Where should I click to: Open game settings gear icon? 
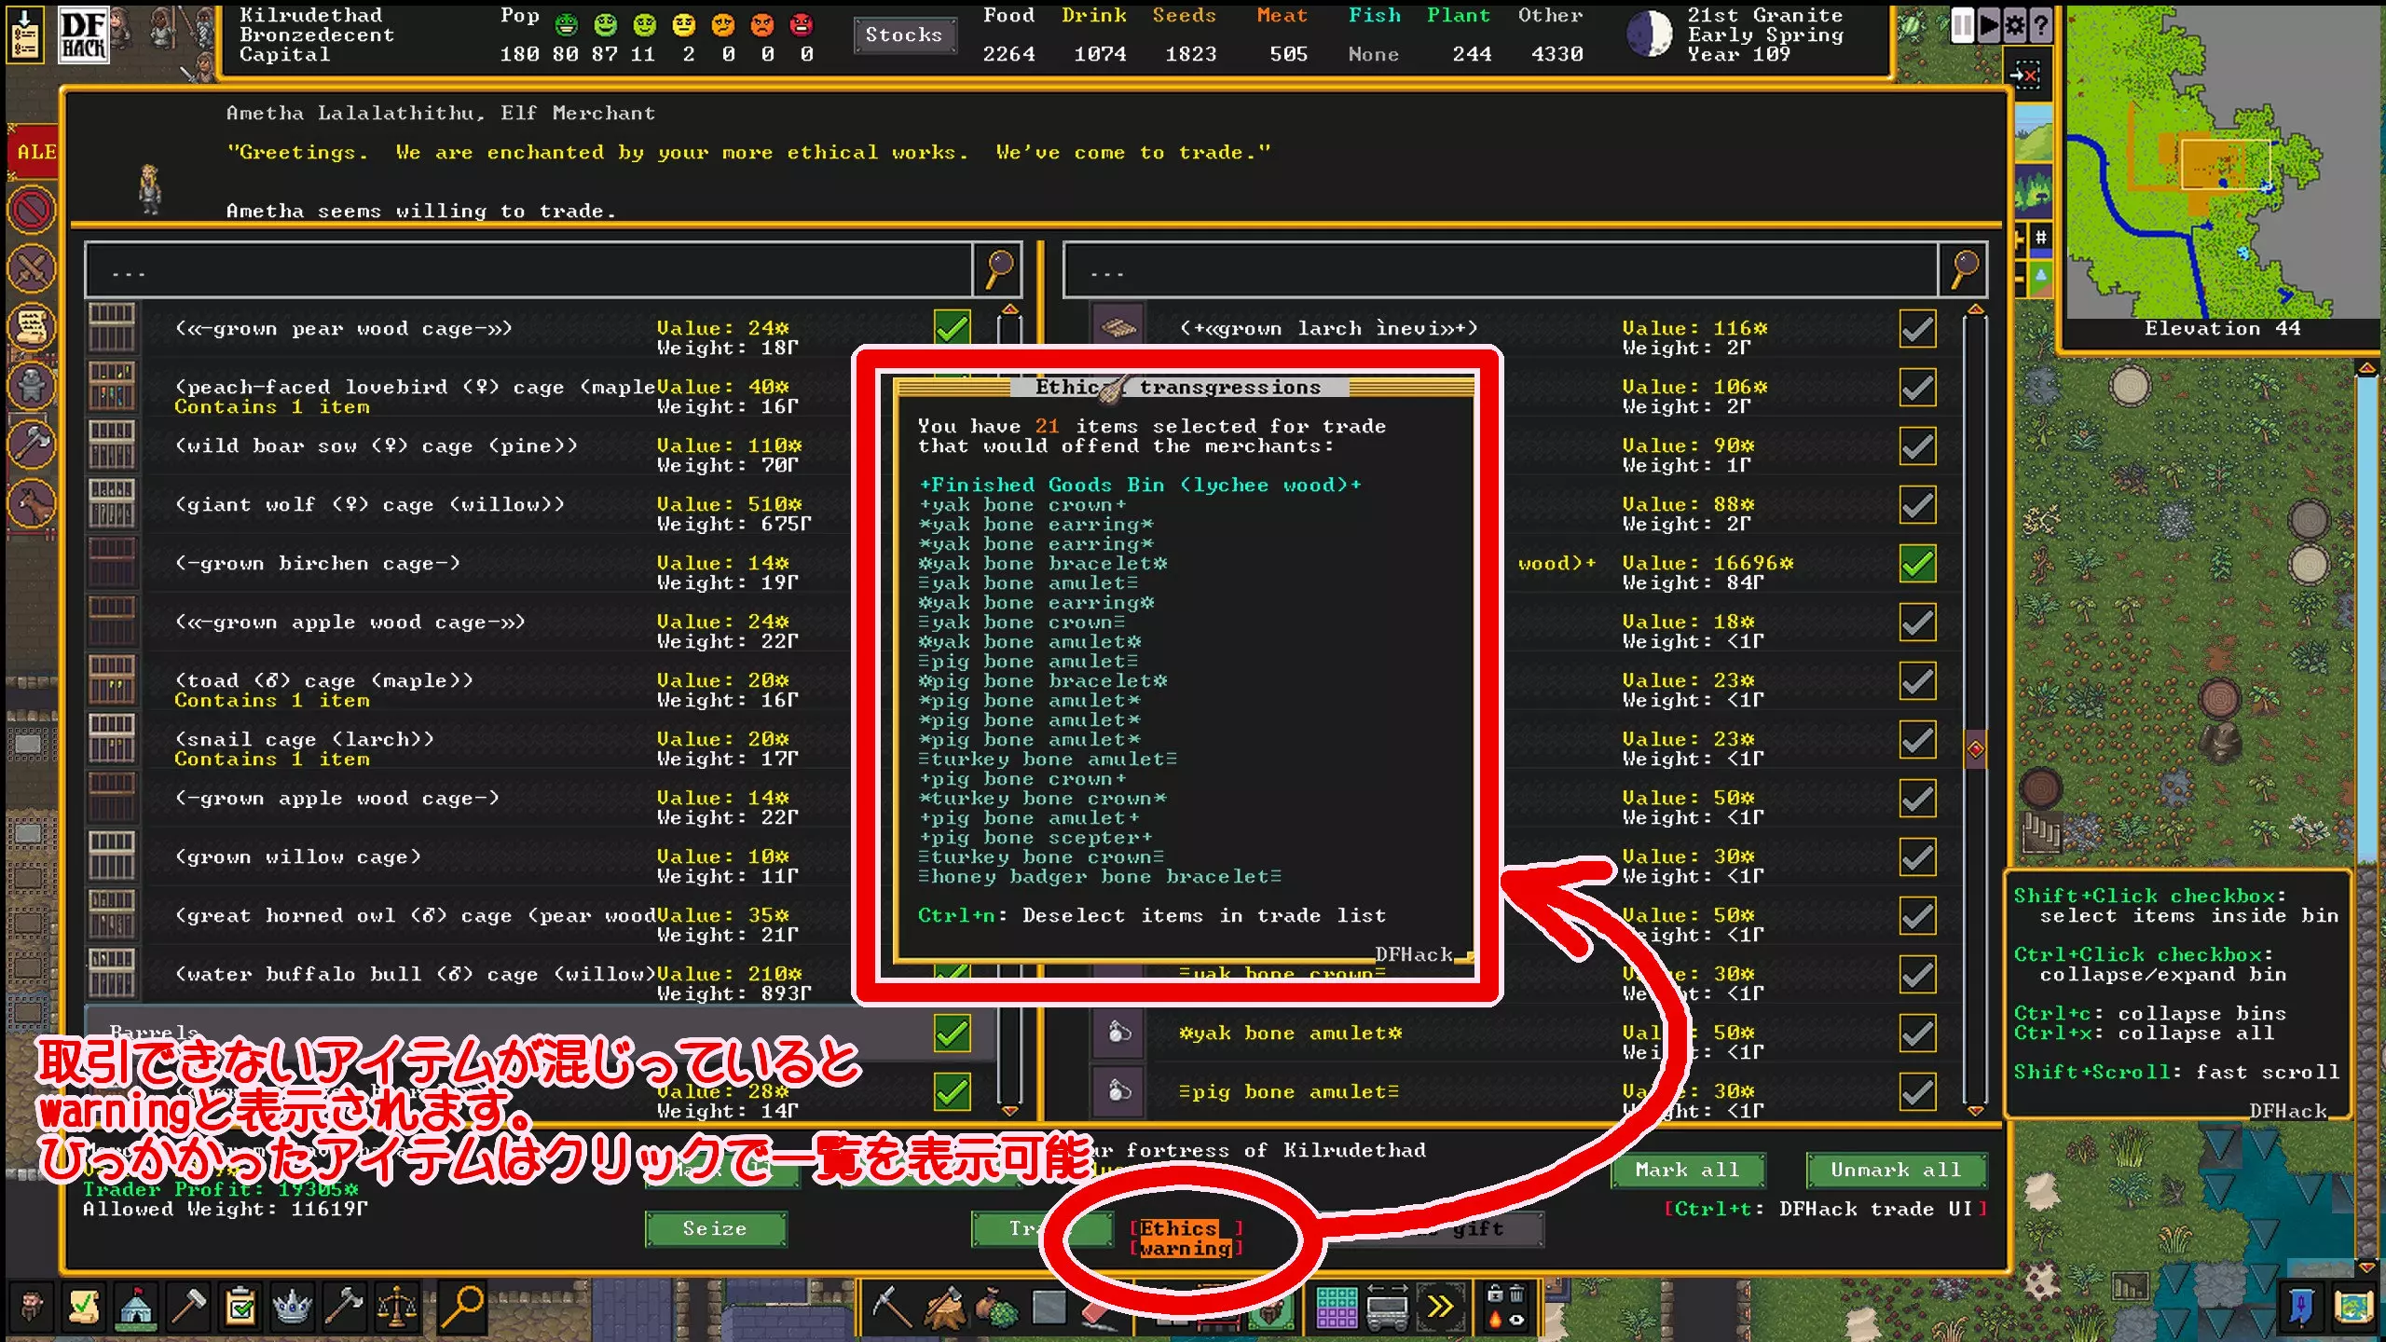pyautogui.click(x=2014, y=25)
